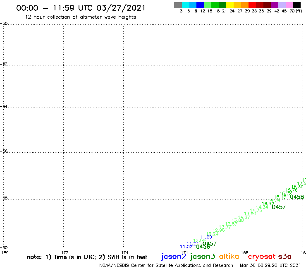Click the 16.30 wave height reading
The width and height of the screenshot is (306, 269).
coord(297,187)
